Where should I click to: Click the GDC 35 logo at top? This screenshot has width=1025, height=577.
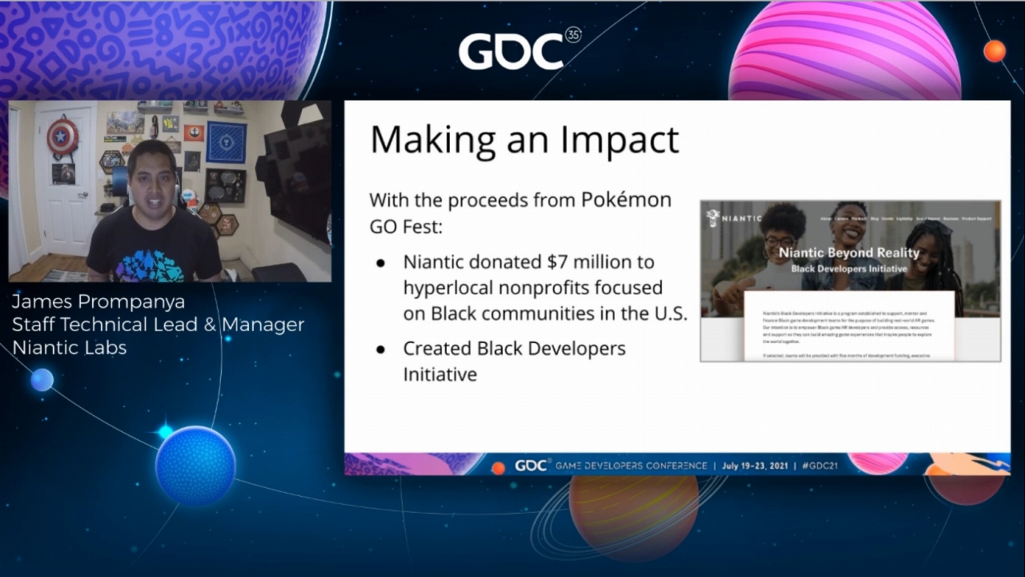click(520, 50)
